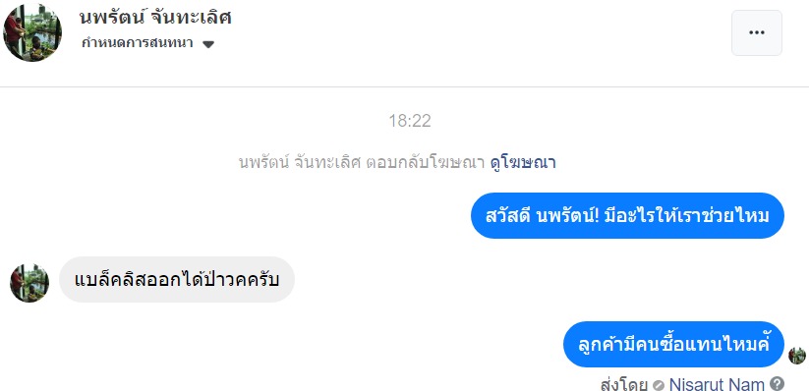This screenshot has width=809, height=391.
Task: Click the 18:22 timestamp
Action: [410, 121]
